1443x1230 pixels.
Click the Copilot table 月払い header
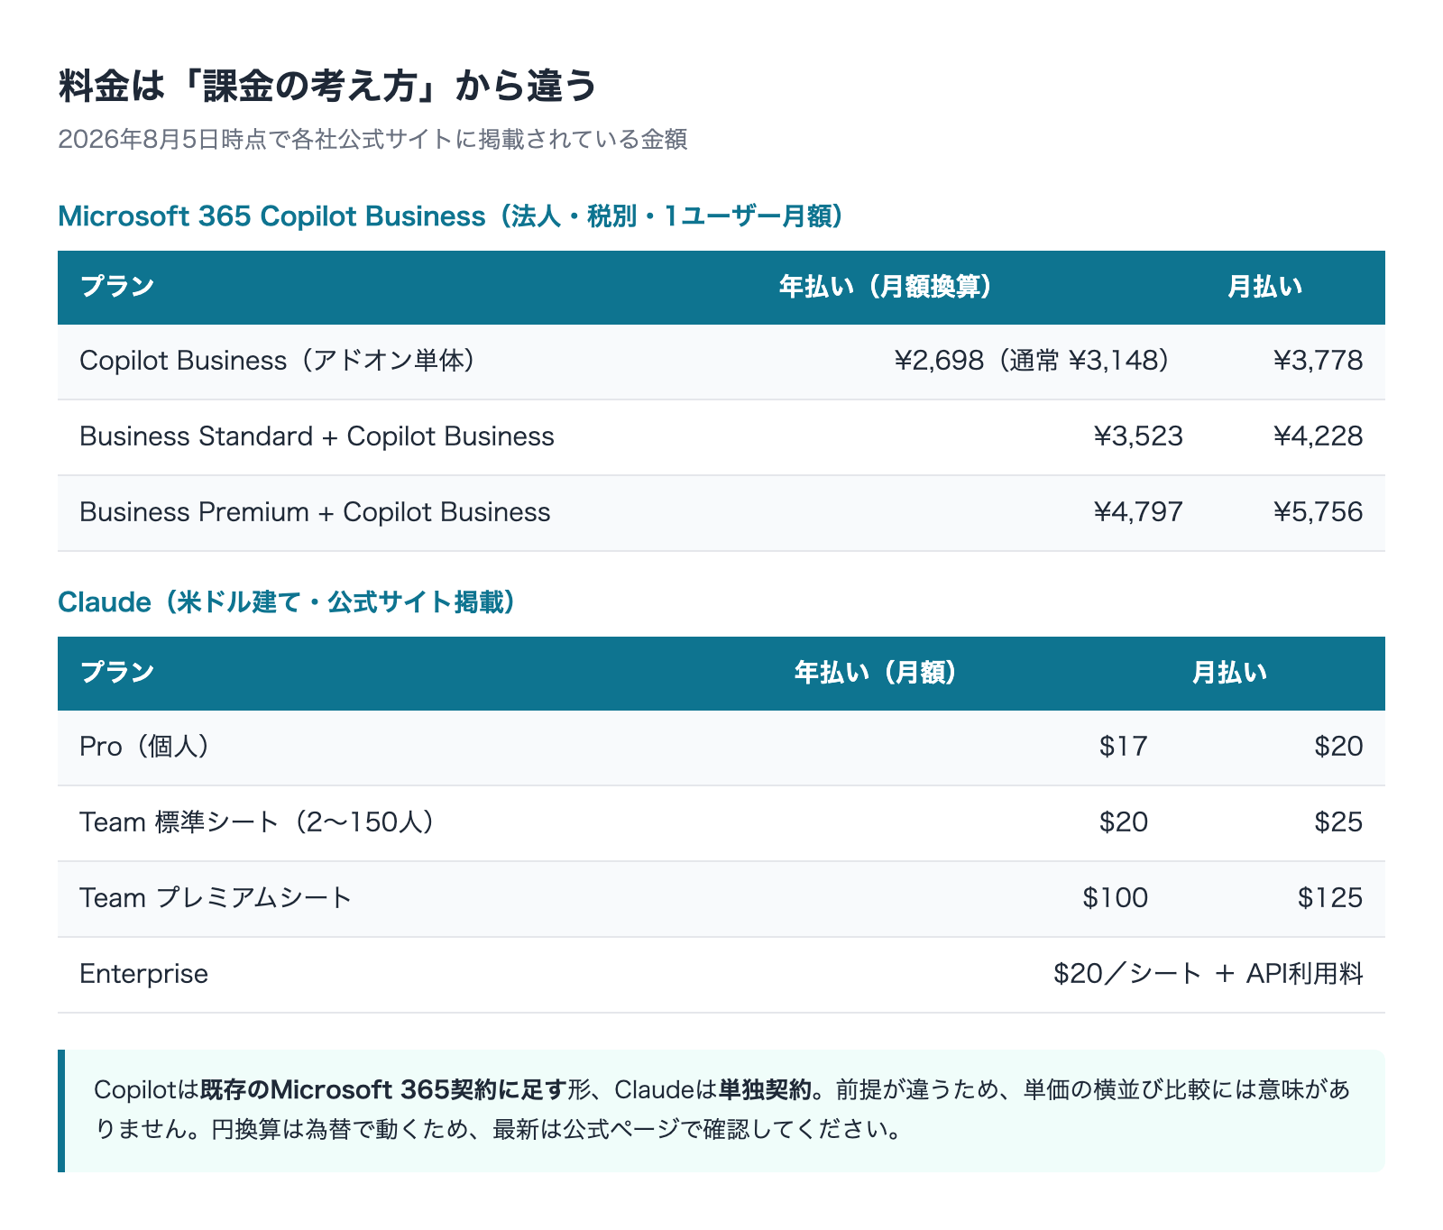[x=1264, y=287]
